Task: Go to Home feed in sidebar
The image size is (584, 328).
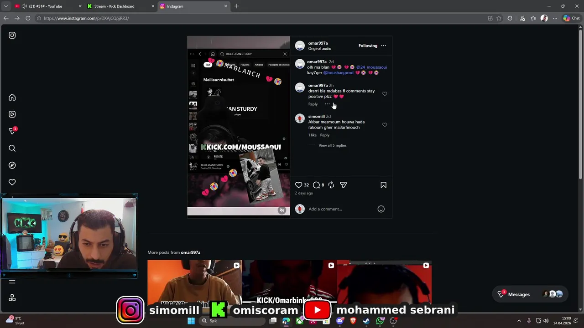Action: coord(12,97)
